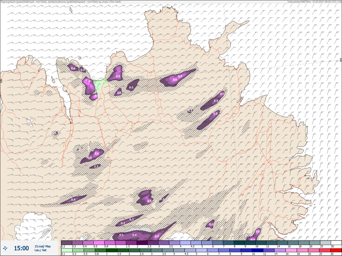The height and width of the screenshot is (256, 342).
Task: Click the 'Lau./ Sat' weekday text
Action: pyautogui.click(x=41, y=250)
